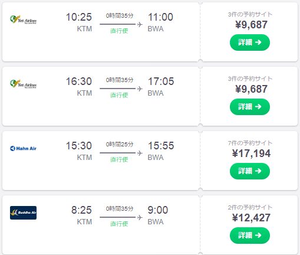Click the 直行便 label on the 8:25 flight
300x255 pixels.
coord(119,224)
